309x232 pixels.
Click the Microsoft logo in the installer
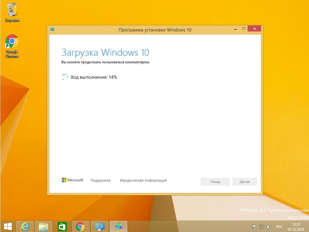pos(73,180)
